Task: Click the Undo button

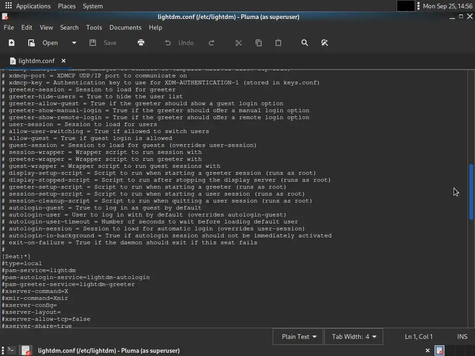Action: click(x=179, y=43)
